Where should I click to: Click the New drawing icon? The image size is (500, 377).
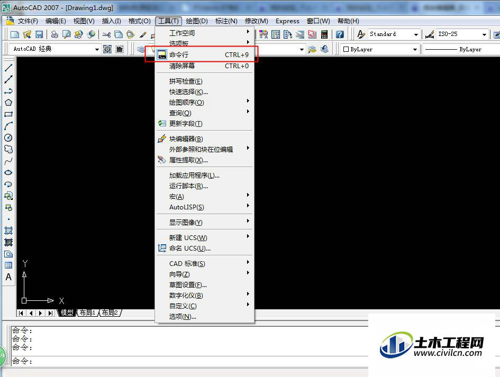coord(15,34)
